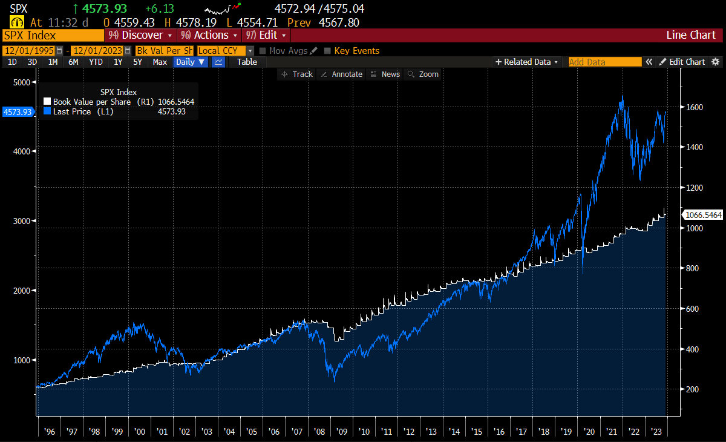This screenshot has width=726, height=442.
Task: Click the '20 year label on x-axis
Action: coord(589,432)
